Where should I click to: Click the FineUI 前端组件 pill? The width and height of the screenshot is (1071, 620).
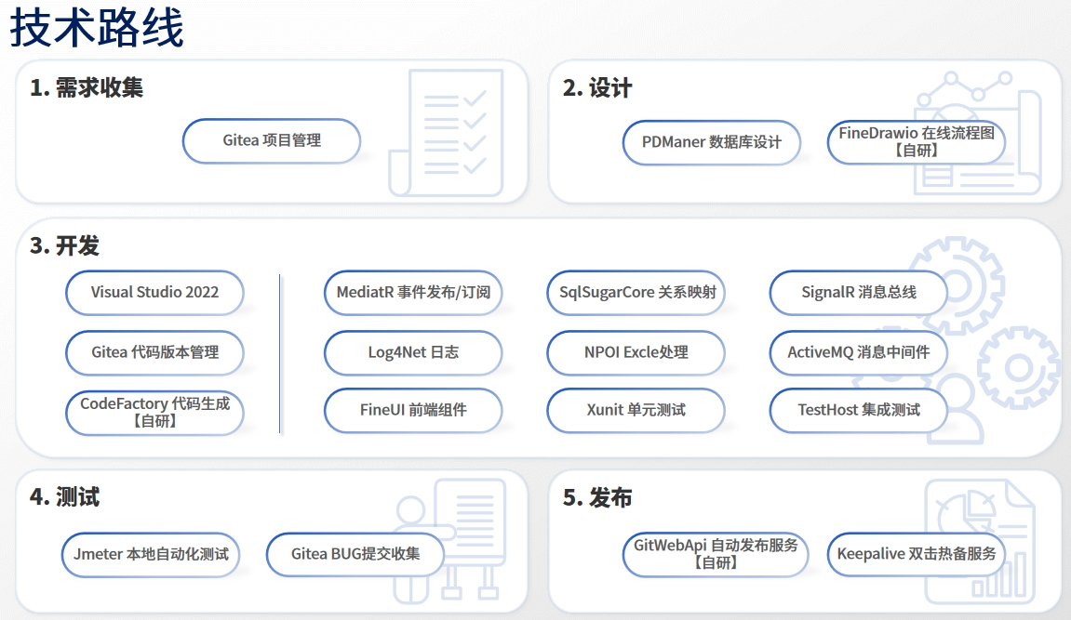tap(413, 411)
